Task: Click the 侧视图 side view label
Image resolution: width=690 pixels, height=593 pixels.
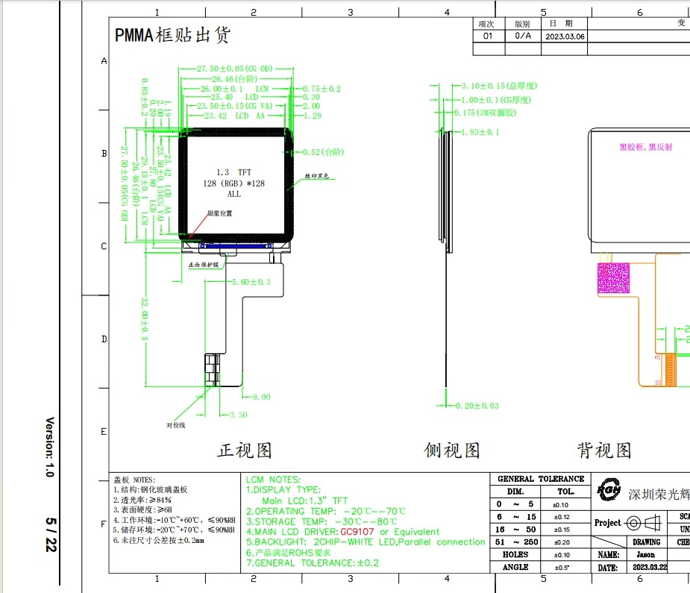Action: 452,451
